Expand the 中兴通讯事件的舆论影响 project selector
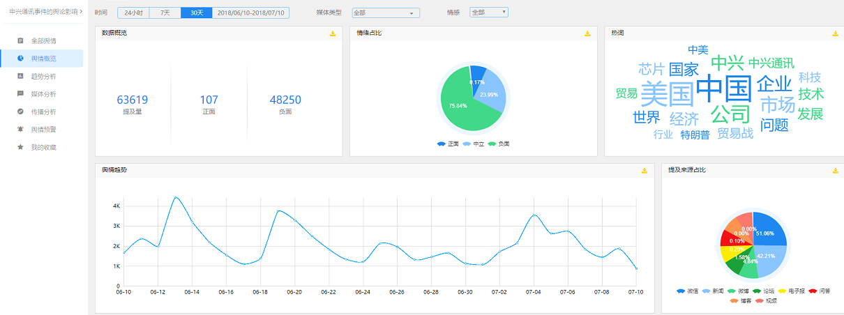The height and width of the screenshot is (315, 844). pyautogui.click(x=46, y=12)
